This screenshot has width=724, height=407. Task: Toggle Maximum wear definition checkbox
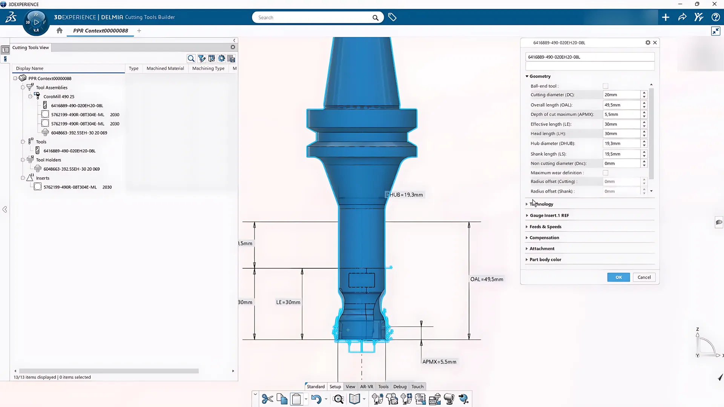click(x=606, y=173)
